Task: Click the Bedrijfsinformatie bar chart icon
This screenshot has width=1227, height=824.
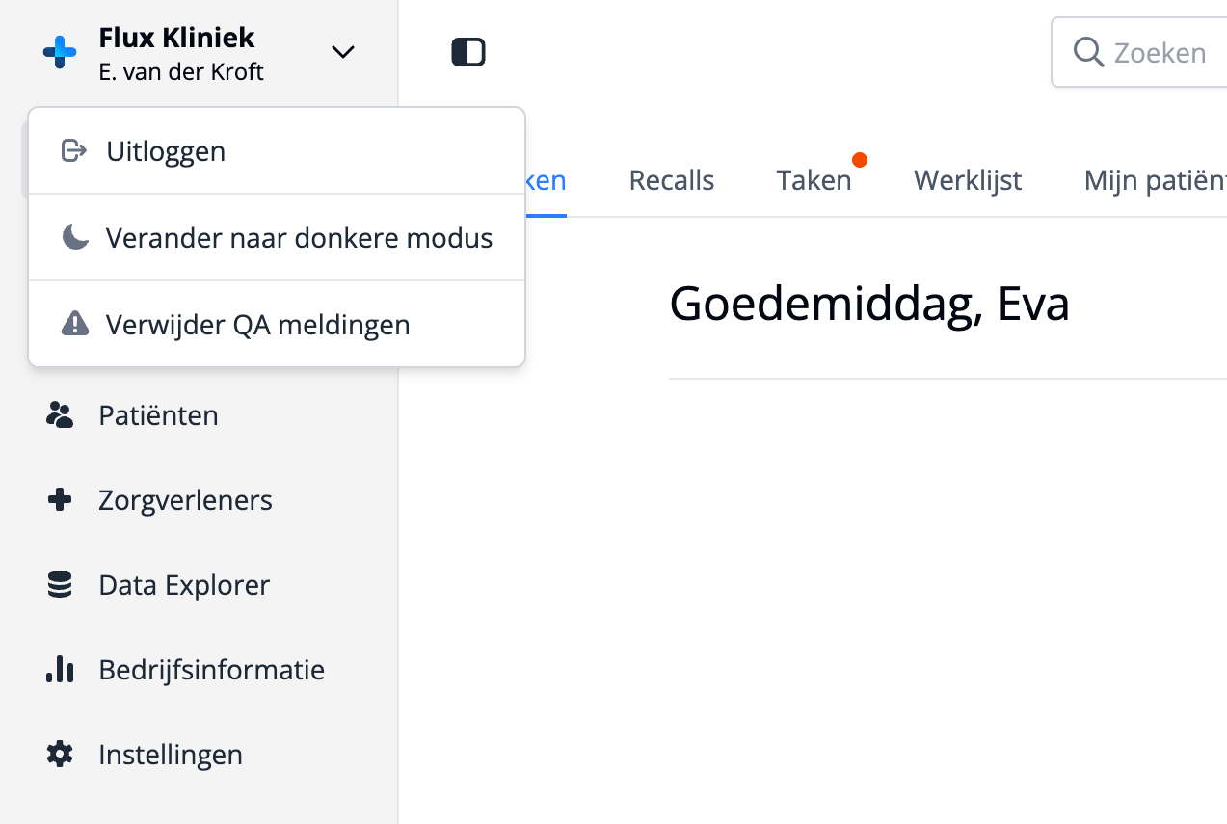Action: [x=60, y=669]
